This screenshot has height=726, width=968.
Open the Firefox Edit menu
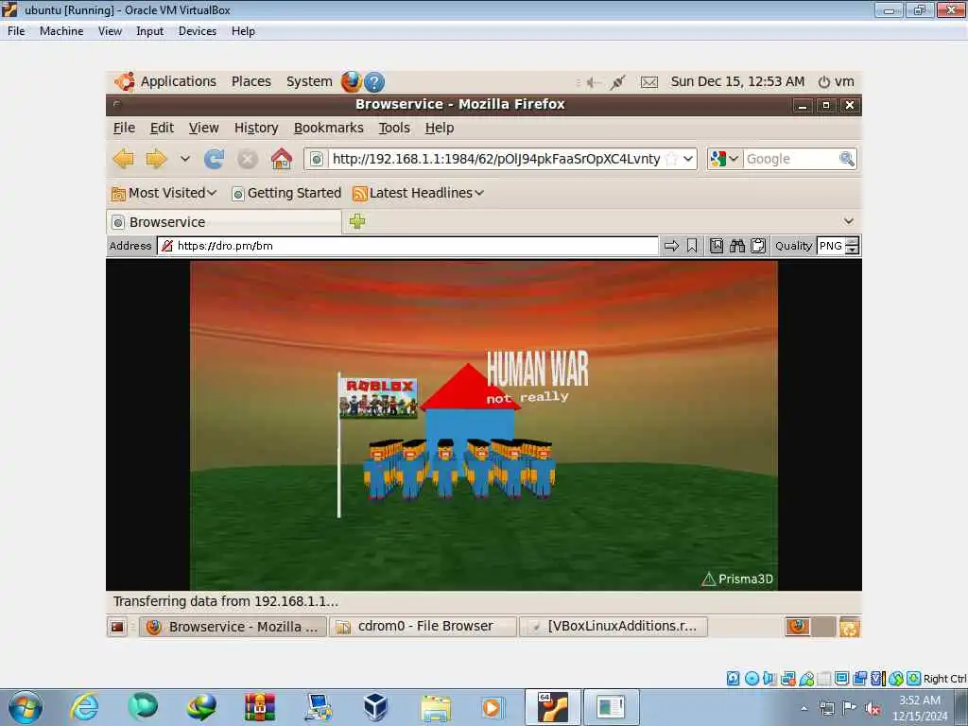(x=162, y=128)
